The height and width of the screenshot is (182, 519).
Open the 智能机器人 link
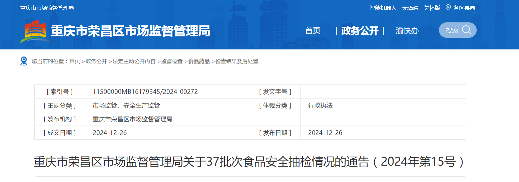point(383,8)
